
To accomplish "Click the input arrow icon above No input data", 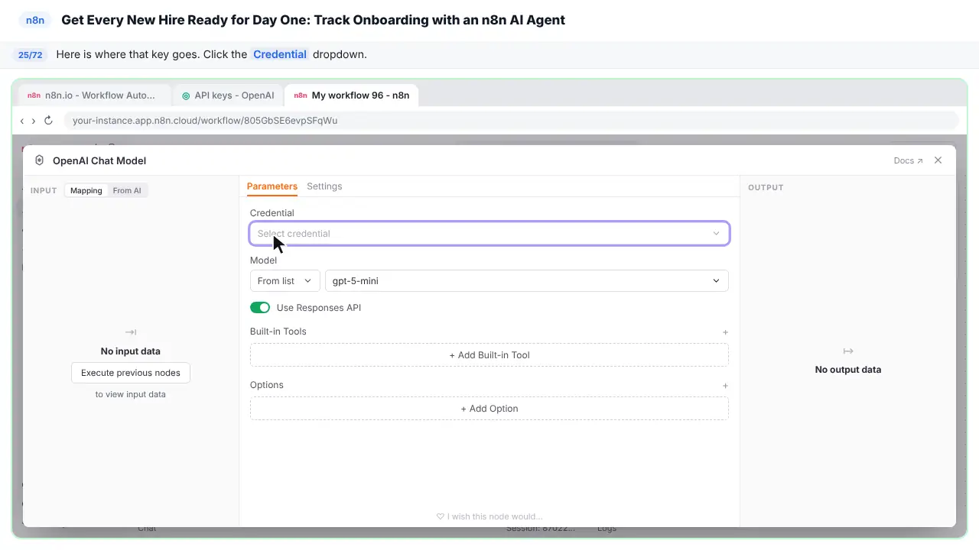I will [x=131, y=332].
